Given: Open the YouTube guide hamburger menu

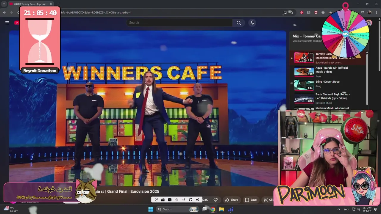Looking at the screenshot, I should pyautogui.click(x=7, y=23).
